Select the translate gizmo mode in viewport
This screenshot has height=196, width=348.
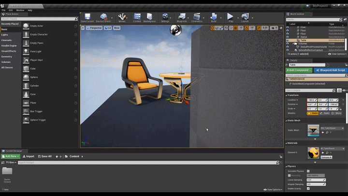(213, 28)
